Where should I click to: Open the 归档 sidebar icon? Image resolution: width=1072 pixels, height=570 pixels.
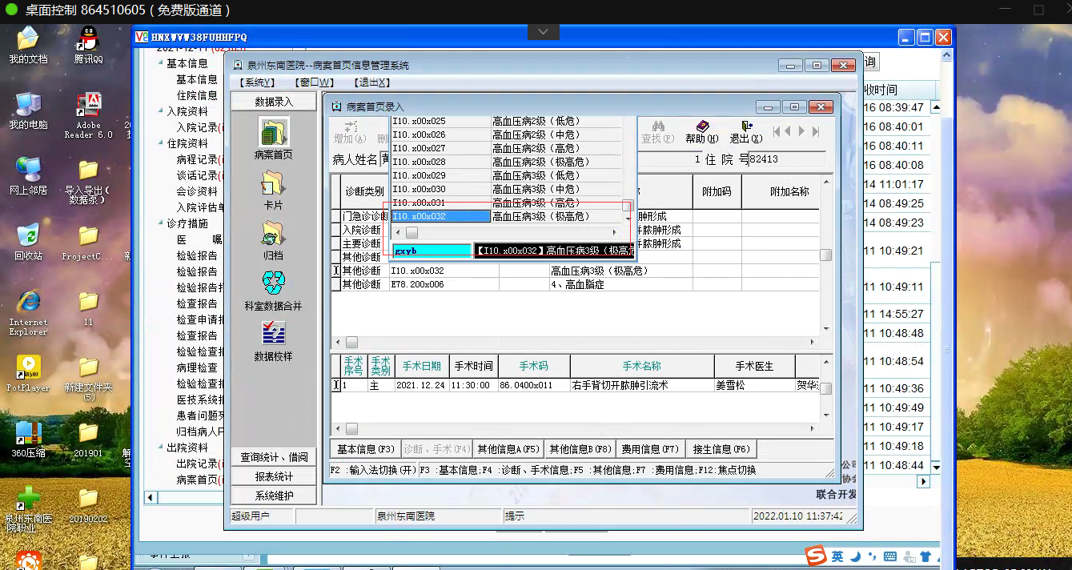273,234
